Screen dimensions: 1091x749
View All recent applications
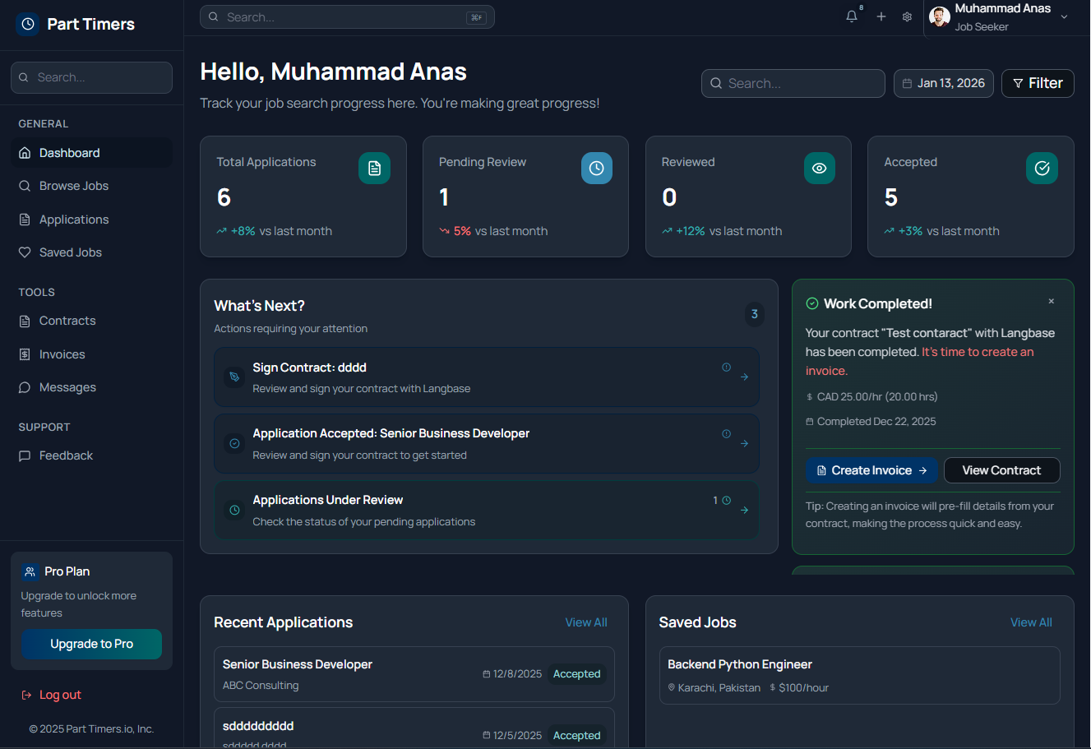click(585, 622)
